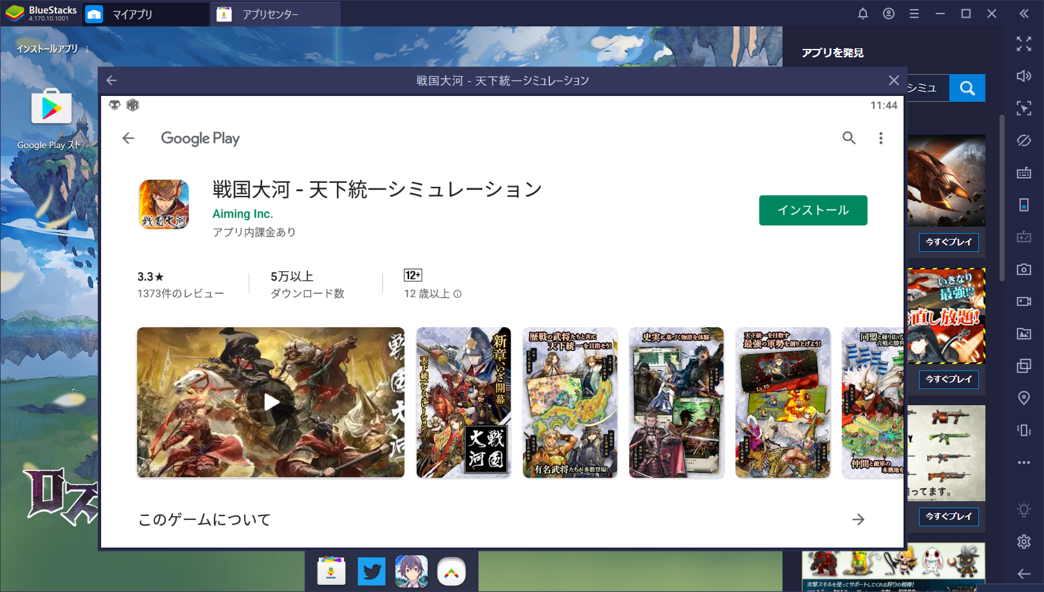The width and height of the screenshot is (1044, 592).
Task: Click the アプリ内課金あり text
Action: pos(254,232)
